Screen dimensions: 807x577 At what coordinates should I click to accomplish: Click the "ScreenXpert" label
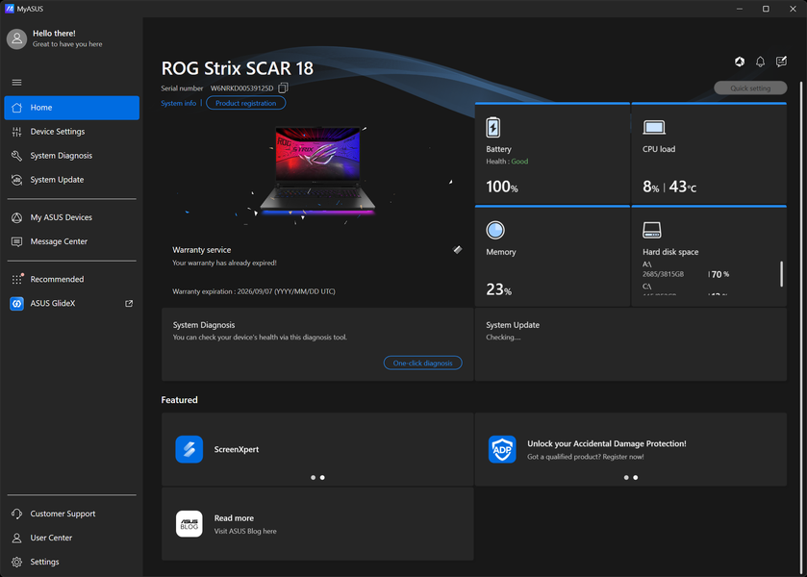point(237,449)
